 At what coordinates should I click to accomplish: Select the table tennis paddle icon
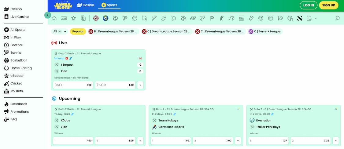174,18
